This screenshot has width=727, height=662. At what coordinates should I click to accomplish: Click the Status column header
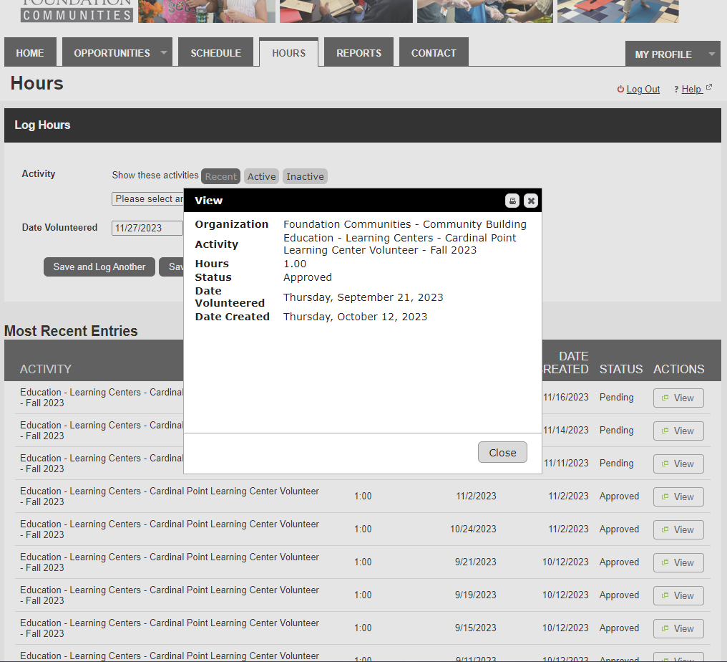(621, 369)
